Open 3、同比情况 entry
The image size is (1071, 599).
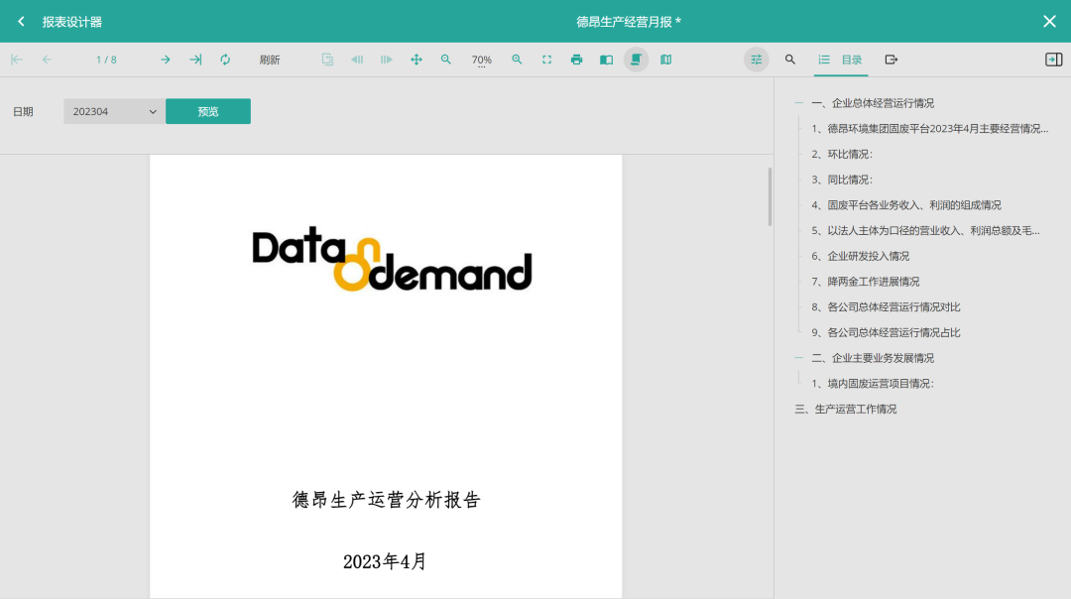(842, 180)
